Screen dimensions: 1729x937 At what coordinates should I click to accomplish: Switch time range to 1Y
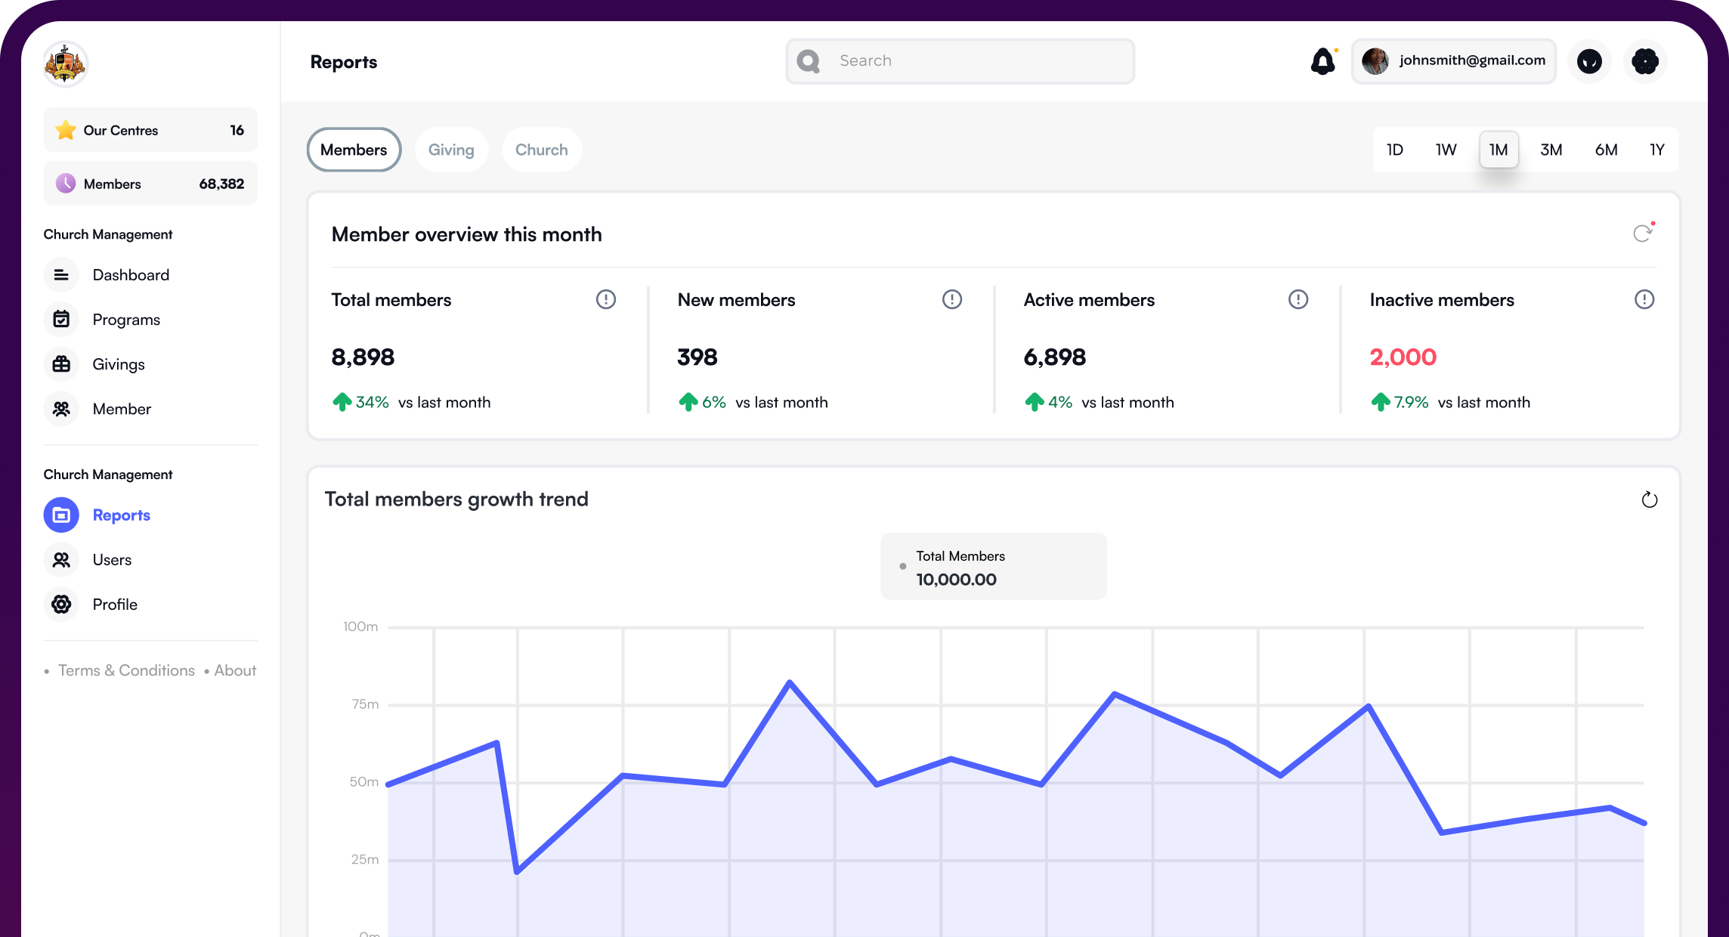(x=1656, y=150)
